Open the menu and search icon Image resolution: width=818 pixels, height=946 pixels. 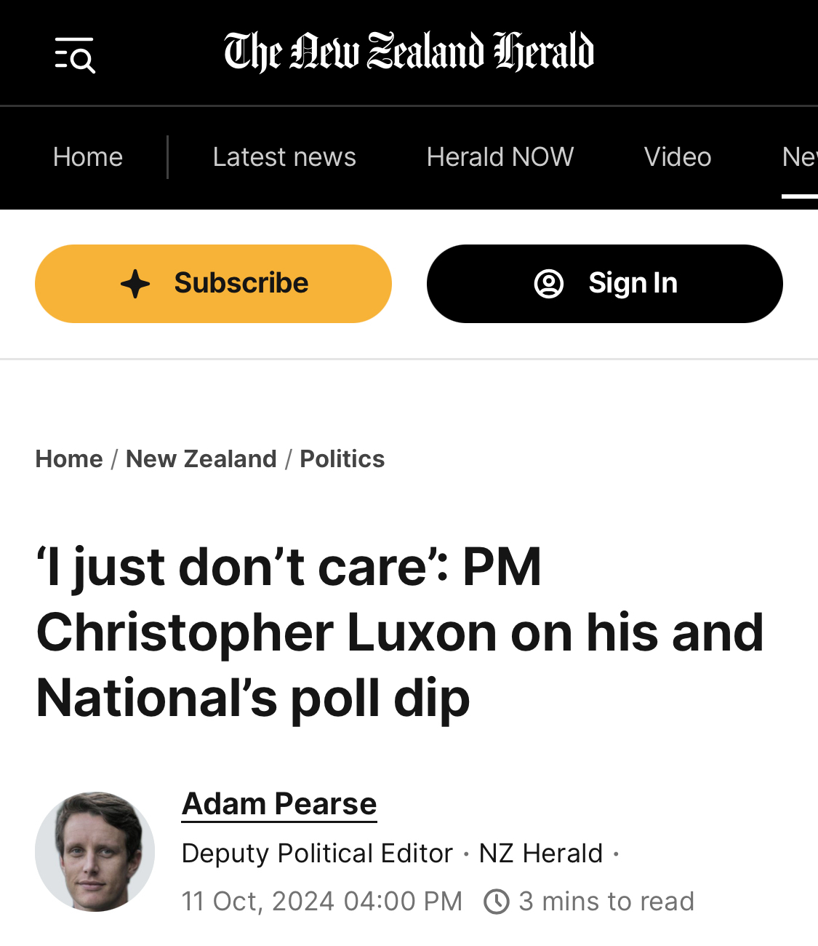75,55
